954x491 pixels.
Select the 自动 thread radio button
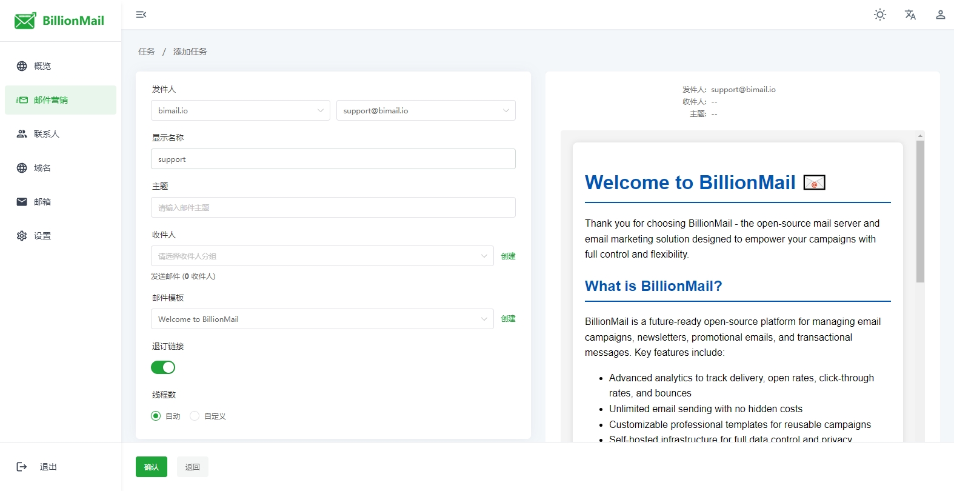[x=156, y=416]
